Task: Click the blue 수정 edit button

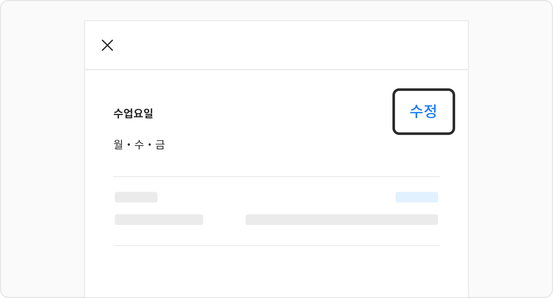Action: pyautogui.click(x=424, y=112)
